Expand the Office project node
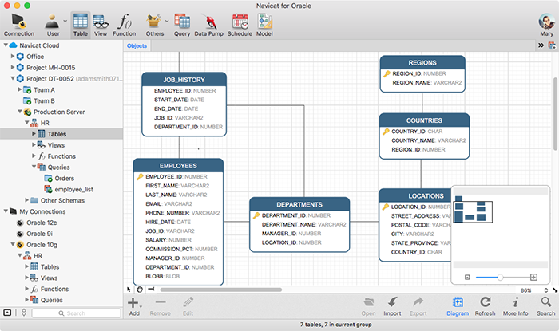 [x=13, y=57]
